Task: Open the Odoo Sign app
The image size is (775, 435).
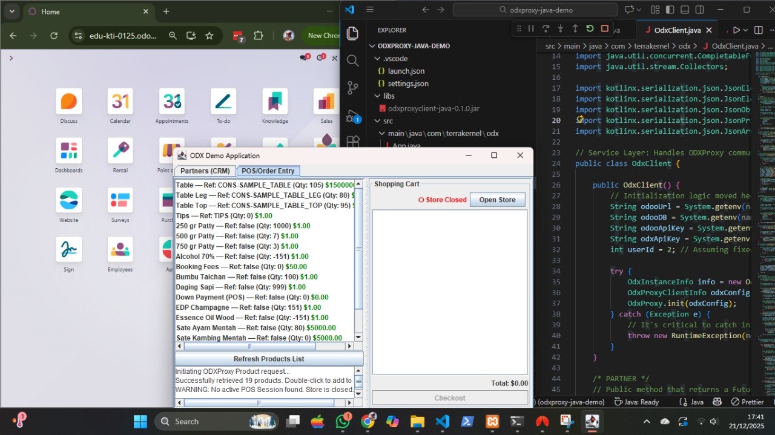Action: [x=69, y=250]
